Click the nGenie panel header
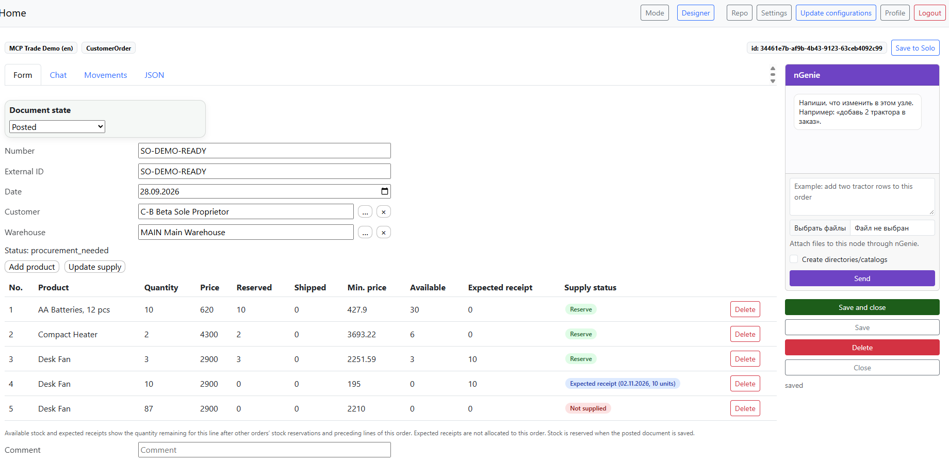The image size is (949, 460). (862, 75)
